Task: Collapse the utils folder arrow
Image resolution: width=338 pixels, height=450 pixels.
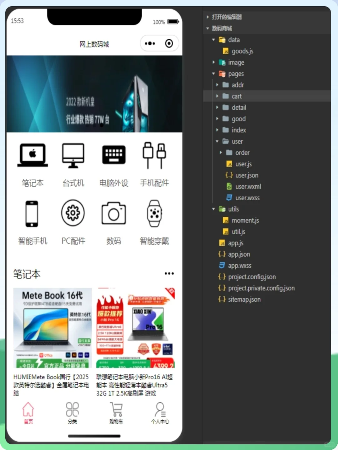Action: point(213,209)
